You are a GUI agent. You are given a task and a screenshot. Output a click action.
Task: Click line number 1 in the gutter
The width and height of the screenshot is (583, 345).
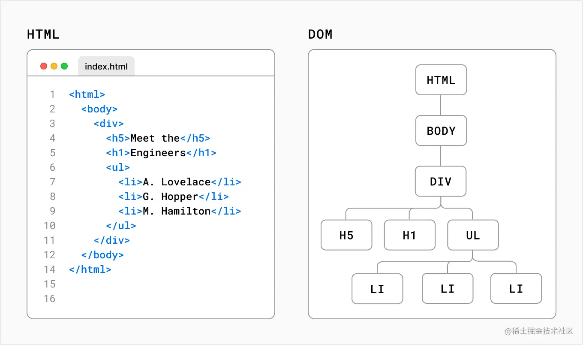tap(52, 94)
